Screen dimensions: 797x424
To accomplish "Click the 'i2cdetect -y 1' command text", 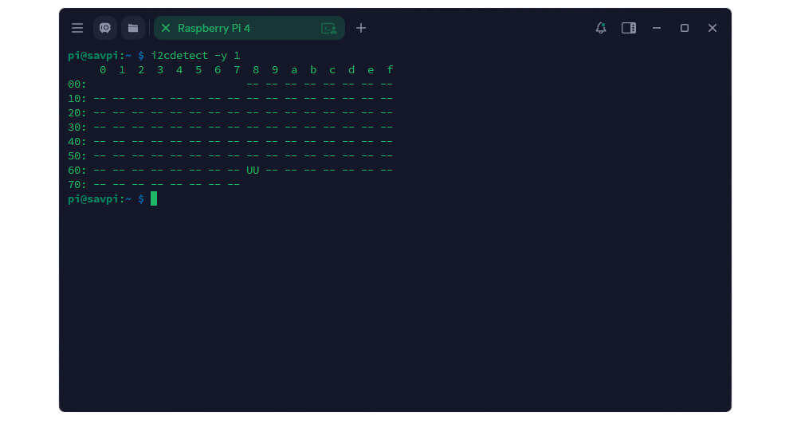I will (195, 56).
